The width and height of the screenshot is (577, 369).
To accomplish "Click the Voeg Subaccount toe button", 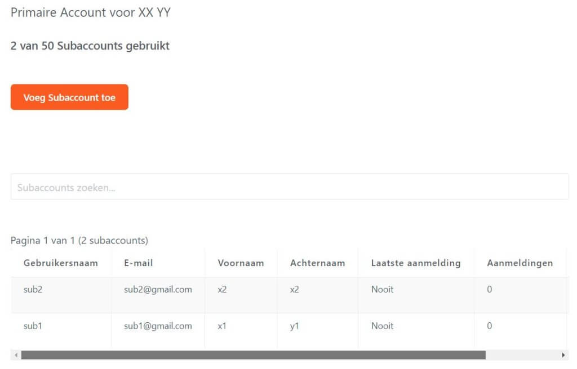I will (x=69, y=97).
